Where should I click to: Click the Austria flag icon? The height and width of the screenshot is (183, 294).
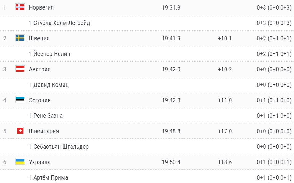20,69
